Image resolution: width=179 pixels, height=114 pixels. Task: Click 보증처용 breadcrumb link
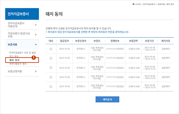click(x=161, y=4)
